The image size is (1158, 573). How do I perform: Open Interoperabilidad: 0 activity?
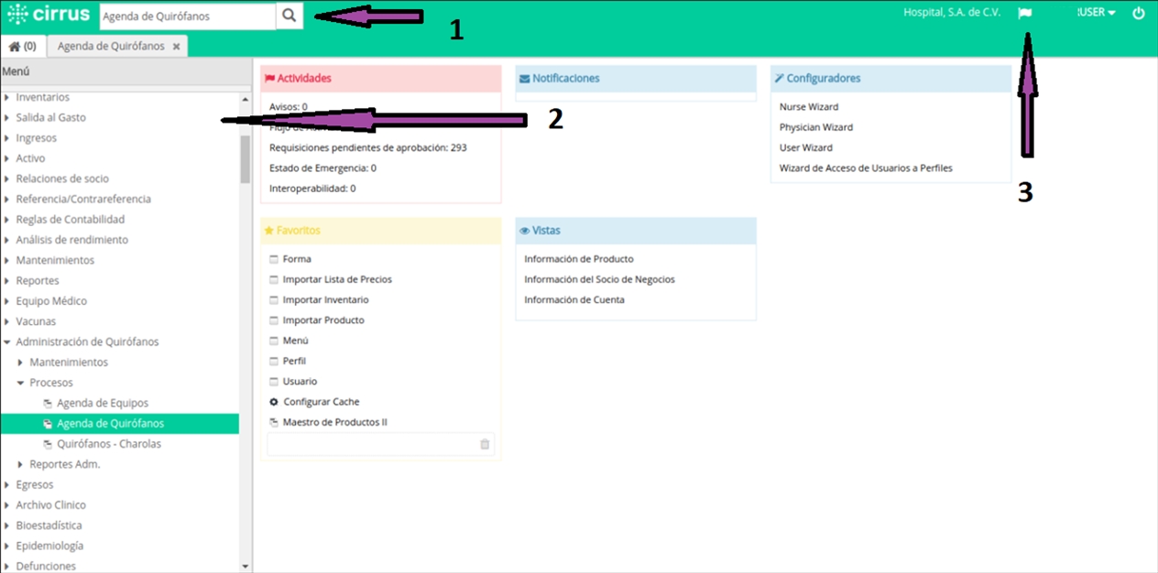click(312, 188)
